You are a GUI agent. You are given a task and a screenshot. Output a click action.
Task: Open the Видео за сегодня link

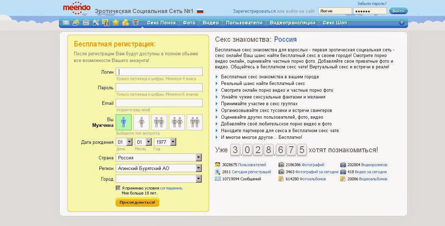pos(371,172)
